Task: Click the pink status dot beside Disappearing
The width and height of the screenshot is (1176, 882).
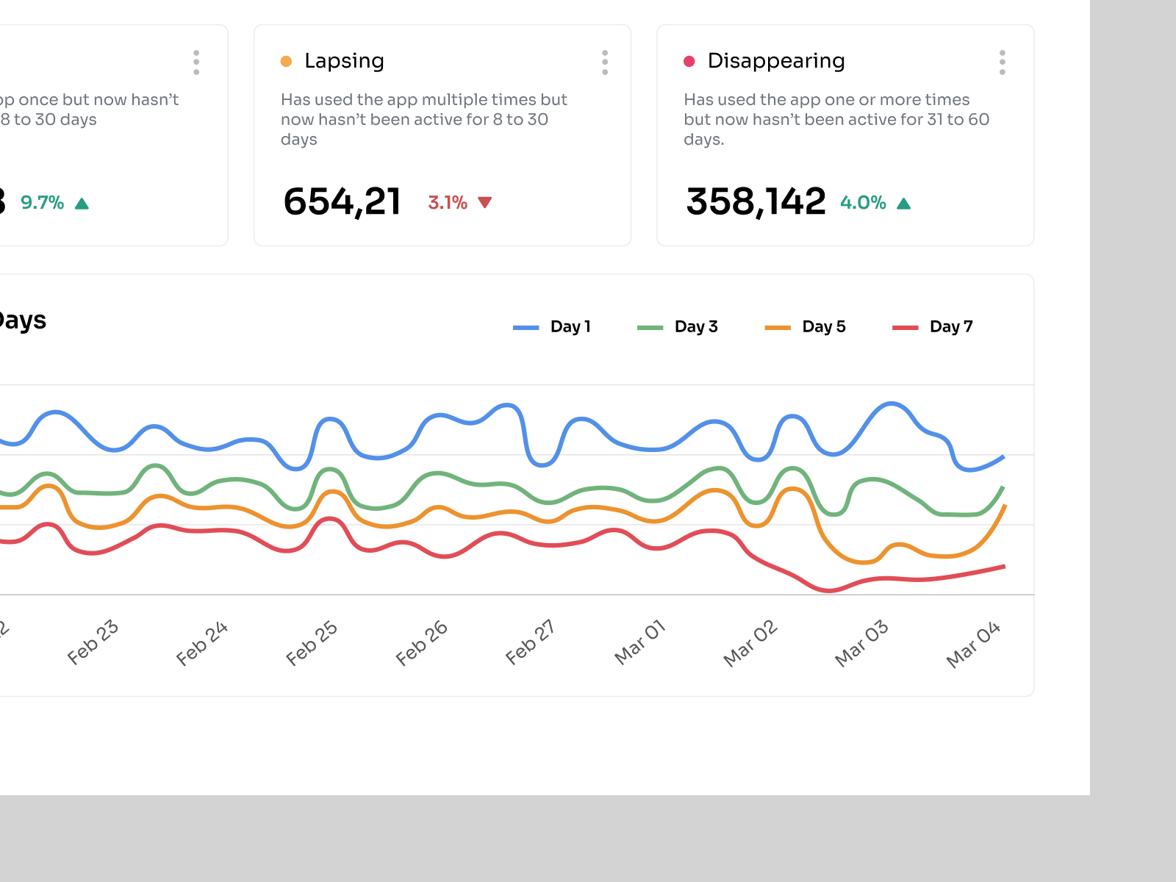Action: click(x=689, y=60)
